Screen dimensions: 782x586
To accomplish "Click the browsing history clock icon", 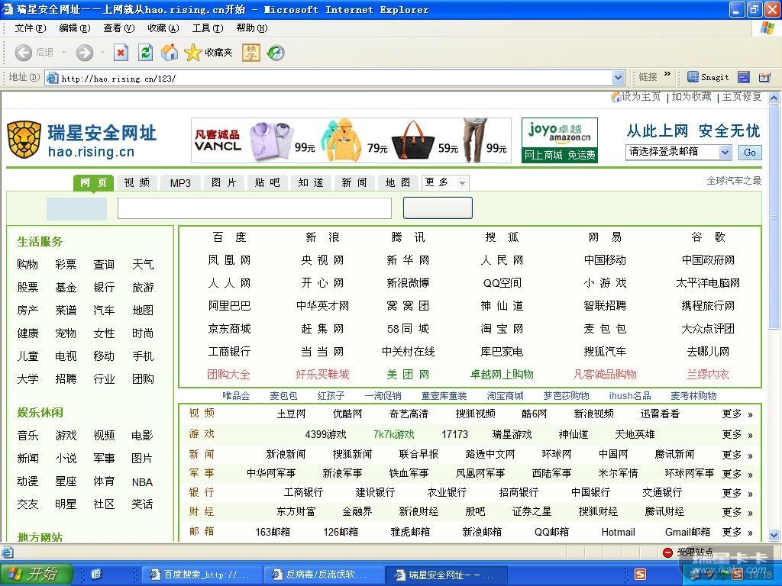I will 276,53.
